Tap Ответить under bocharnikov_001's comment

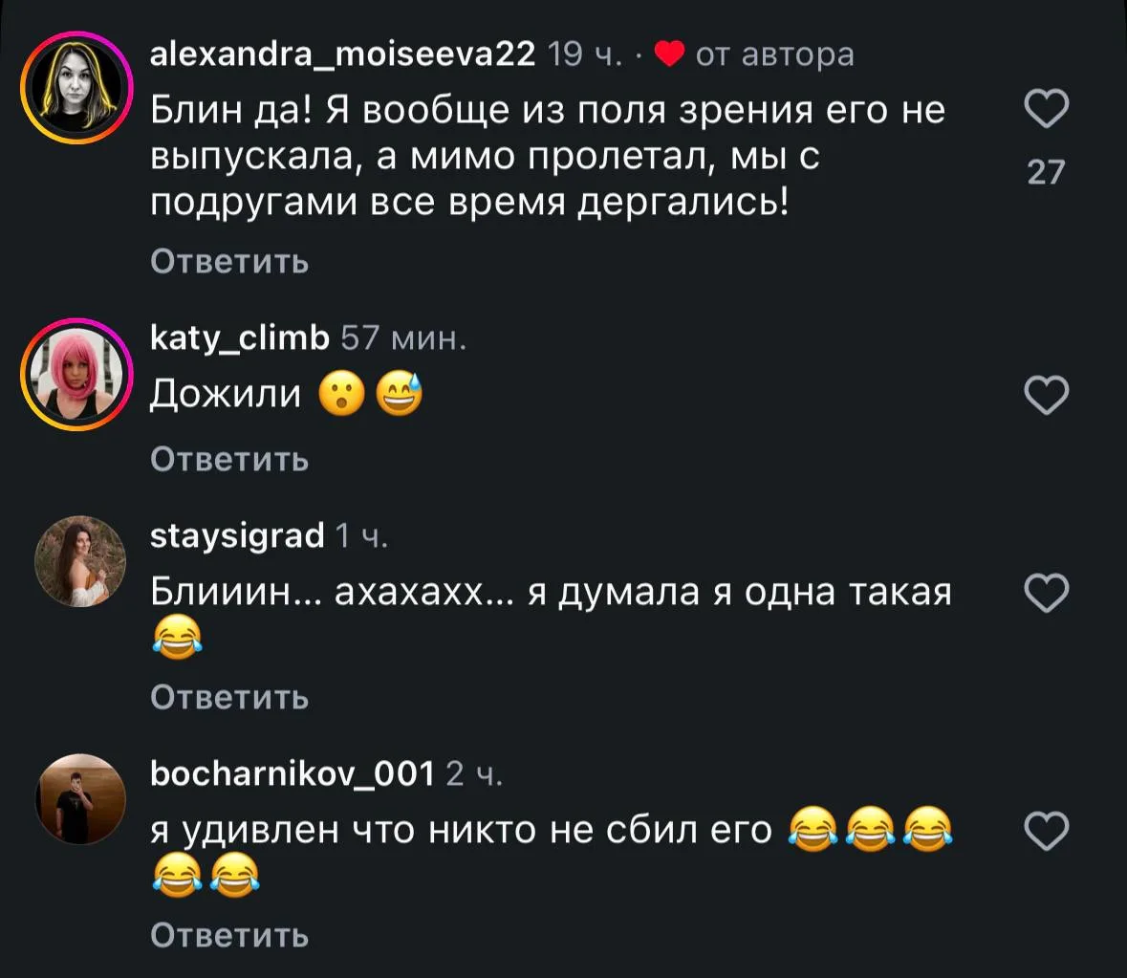[229, 936]
